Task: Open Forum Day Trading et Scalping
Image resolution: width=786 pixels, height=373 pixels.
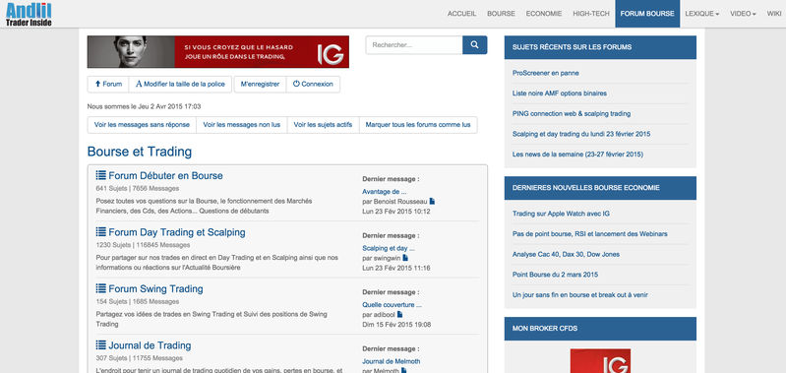Action: (x=176, y=232)
